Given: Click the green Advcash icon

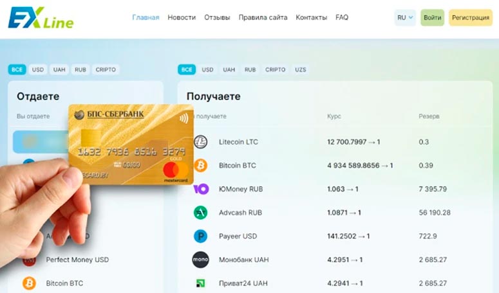Looking at the screenshot, I should (x=201, y=213).
